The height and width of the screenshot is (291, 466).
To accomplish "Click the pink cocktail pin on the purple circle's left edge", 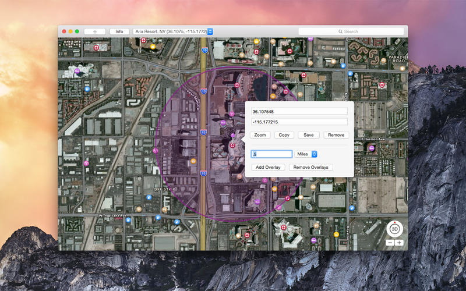I will (x=155, y=151).
